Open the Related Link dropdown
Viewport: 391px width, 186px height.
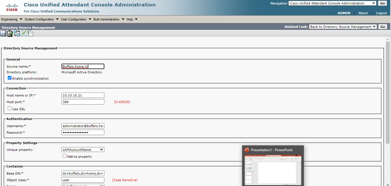click(343, 27)
